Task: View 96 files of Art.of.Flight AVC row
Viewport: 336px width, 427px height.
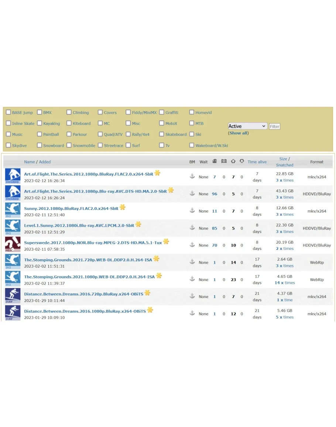Action: coord(215,194)
